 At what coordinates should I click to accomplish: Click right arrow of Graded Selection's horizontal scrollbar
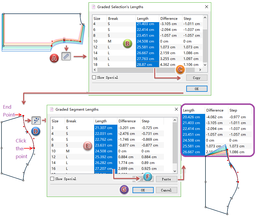pos(200,70)
